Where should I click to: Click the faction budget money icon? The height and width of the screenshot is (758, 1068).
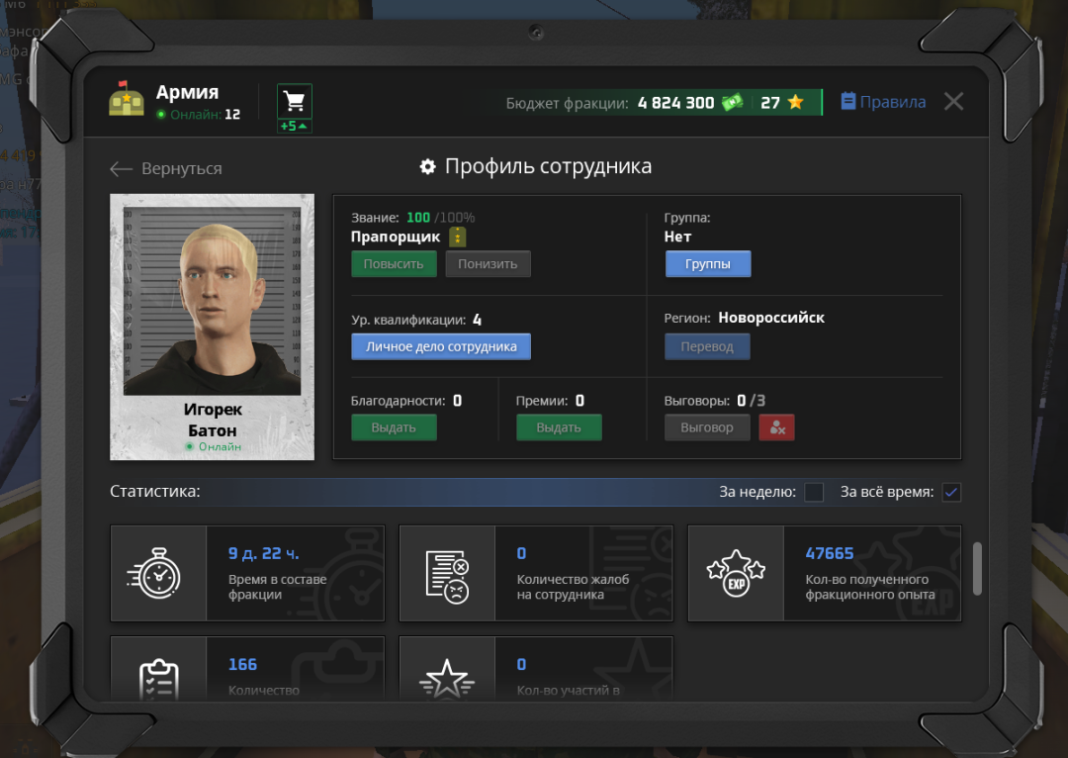pos(732,103)
